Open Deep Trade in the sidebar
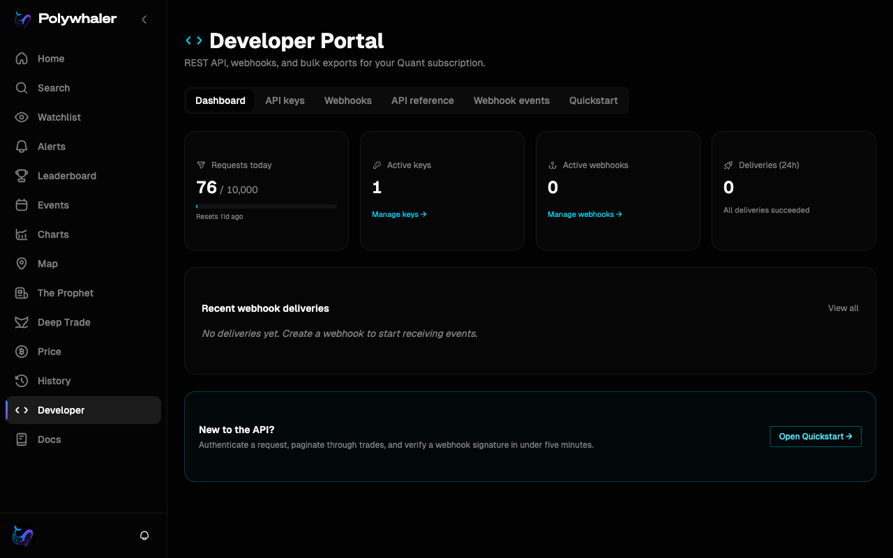The height and width of the screenshot is (558, 893). tap(83, 322)
